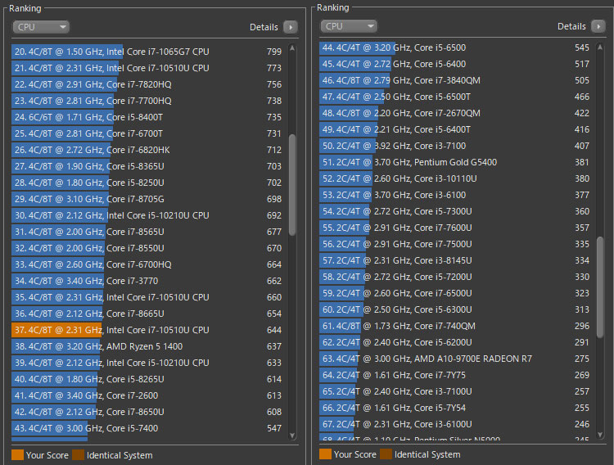Select rank 63 AMD A10-9700E RADEON R7 row
This screenshot has height=465, width=614.
click(x=456, y=359)
